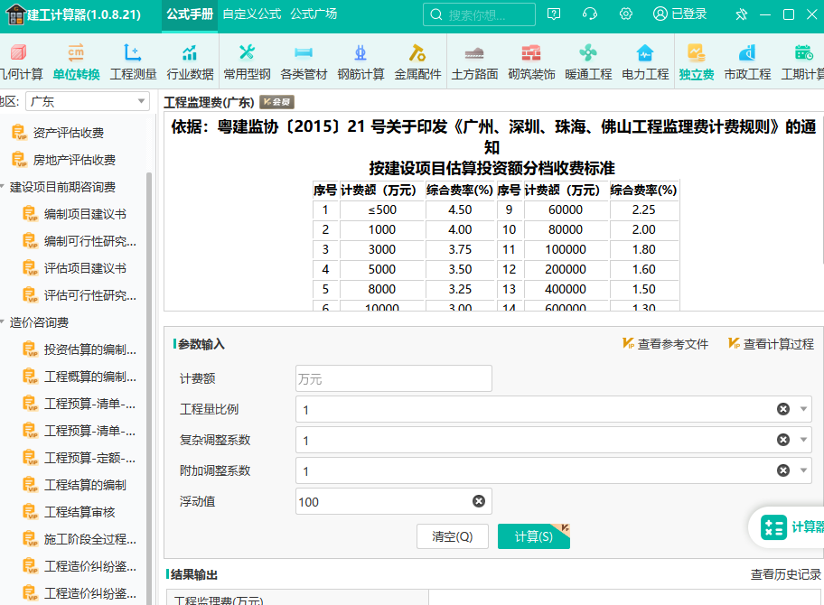Expand the 工程量比例 dropdown arrow
Image resolution: width=824 pixels, height=605 pixels.
click(x=803, y=409)
